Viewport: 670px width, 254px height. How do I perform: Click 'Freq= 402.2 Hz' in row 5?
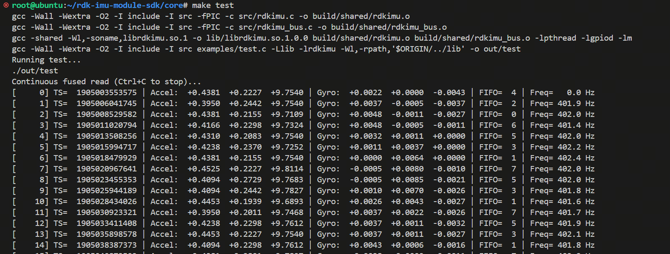tap(562, 147)
